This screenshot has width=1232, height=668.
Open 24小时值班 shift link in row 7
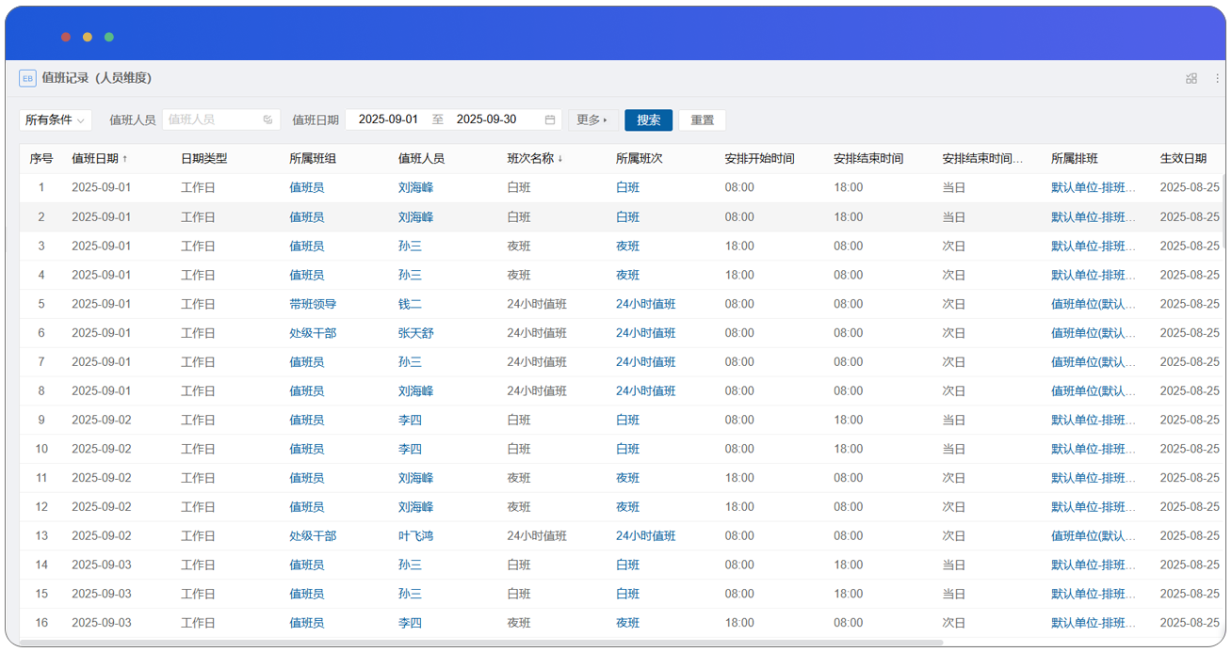tap(646, 362)
